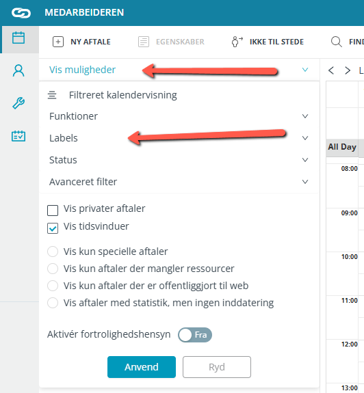Viewport: 364px width, 393px height.
Task: Toggle the Aktivér fortrolighedshensyn switch
Action: (195, 335)
